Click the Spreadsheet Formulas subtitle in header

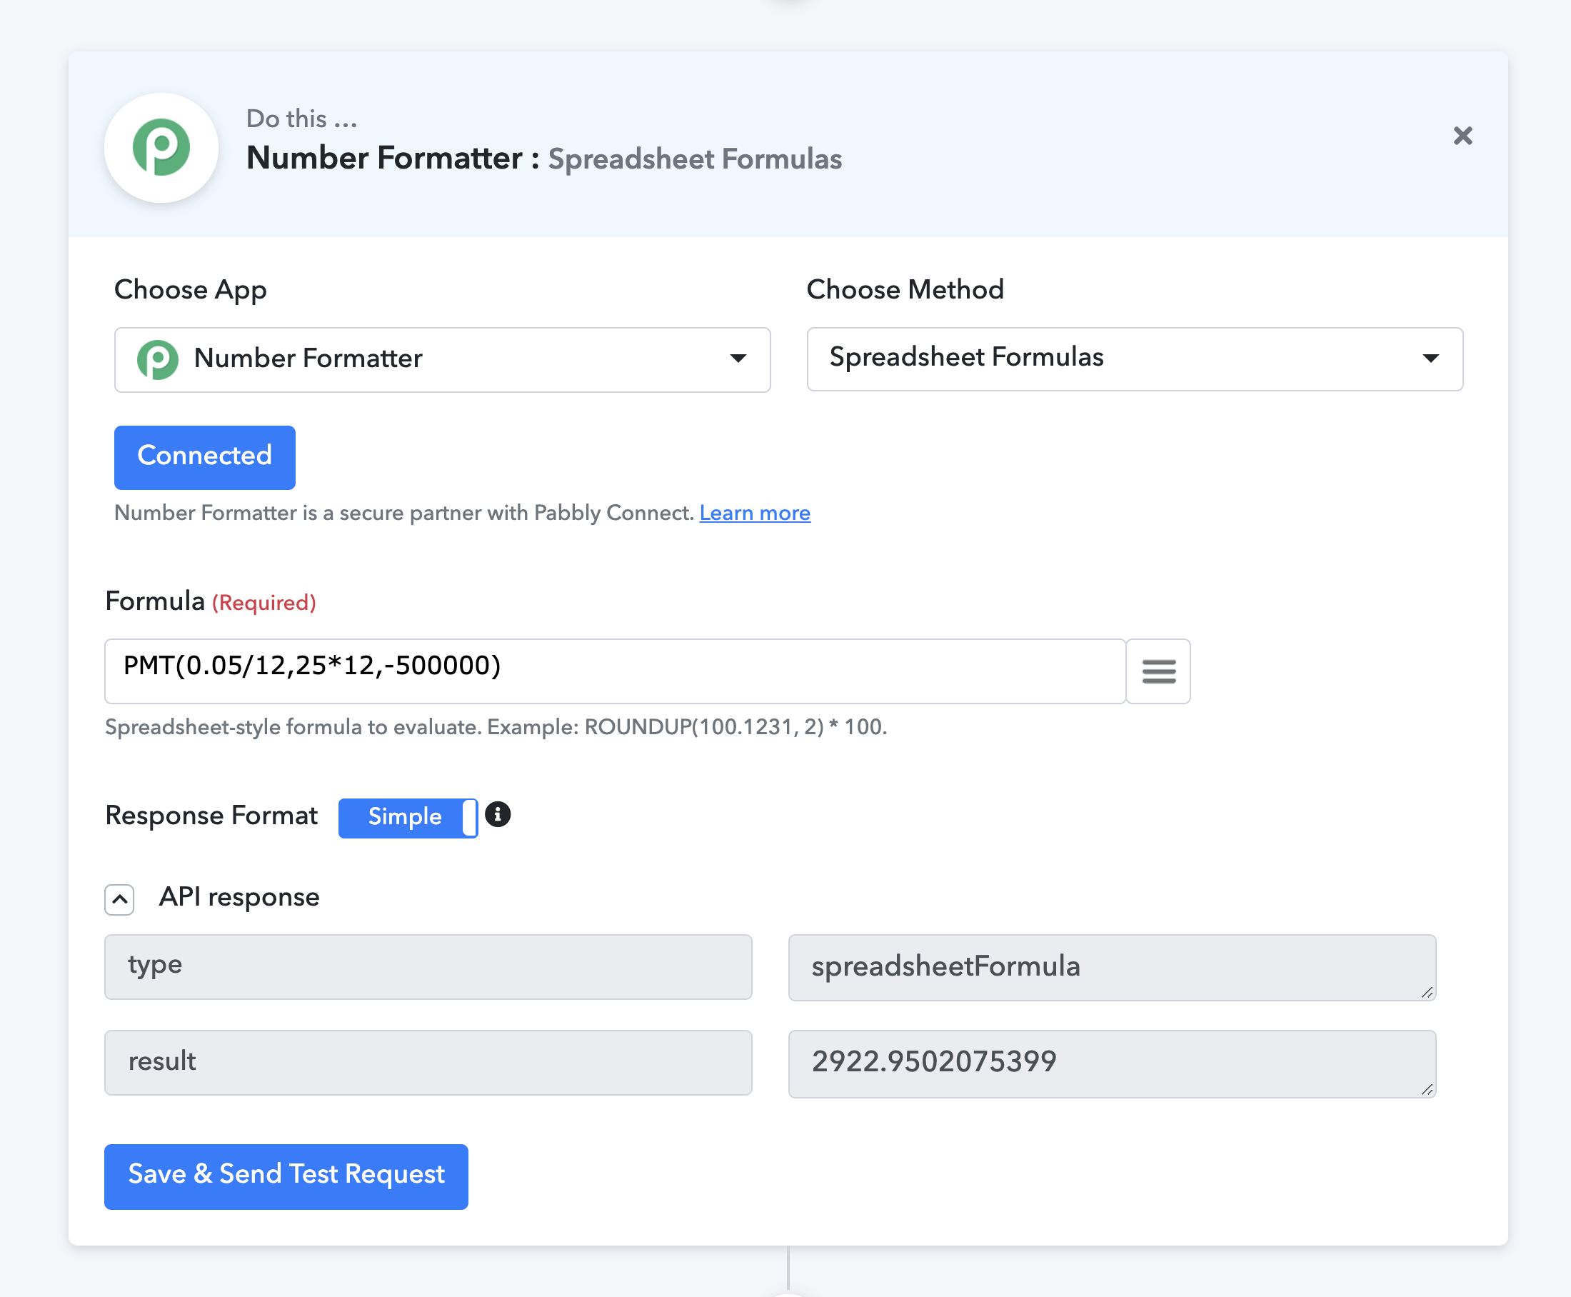(695, 159)
